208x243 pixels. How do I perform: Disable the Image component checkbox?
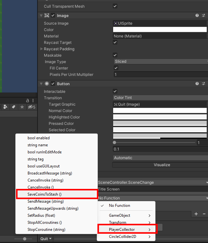click(53, 15)
